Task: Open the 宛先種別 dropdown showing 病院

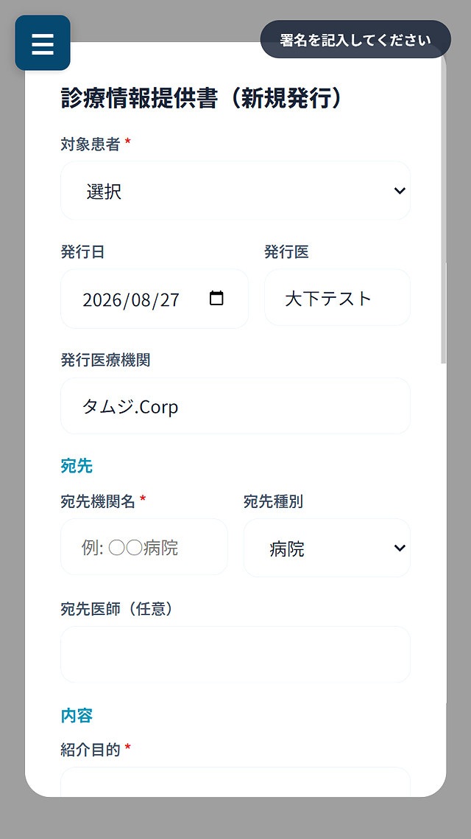Action: pyautogui.click(x=327, y=548)
